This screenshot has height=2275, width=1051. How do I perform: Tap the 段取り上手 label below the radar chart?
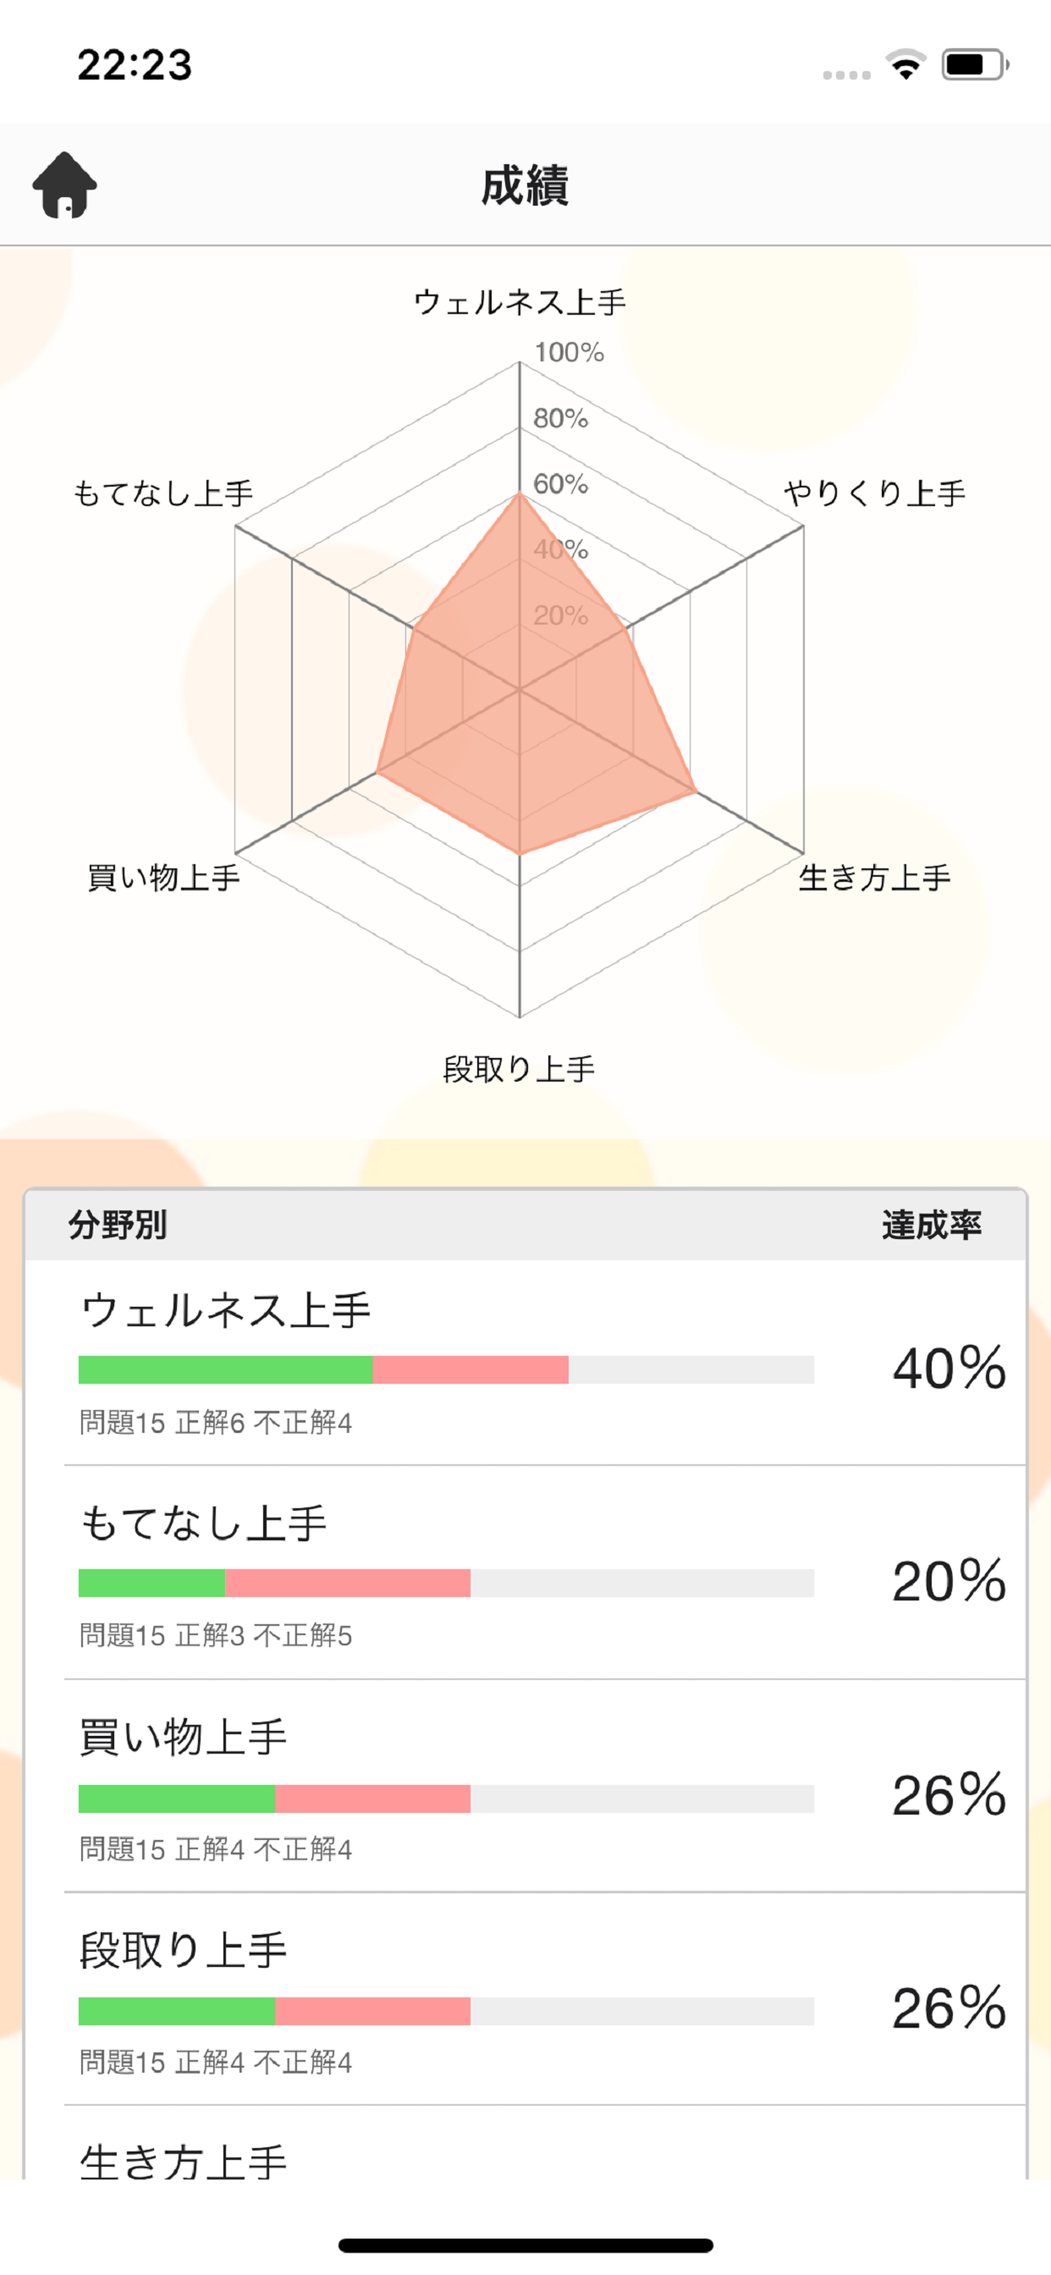click(520, 1070)
